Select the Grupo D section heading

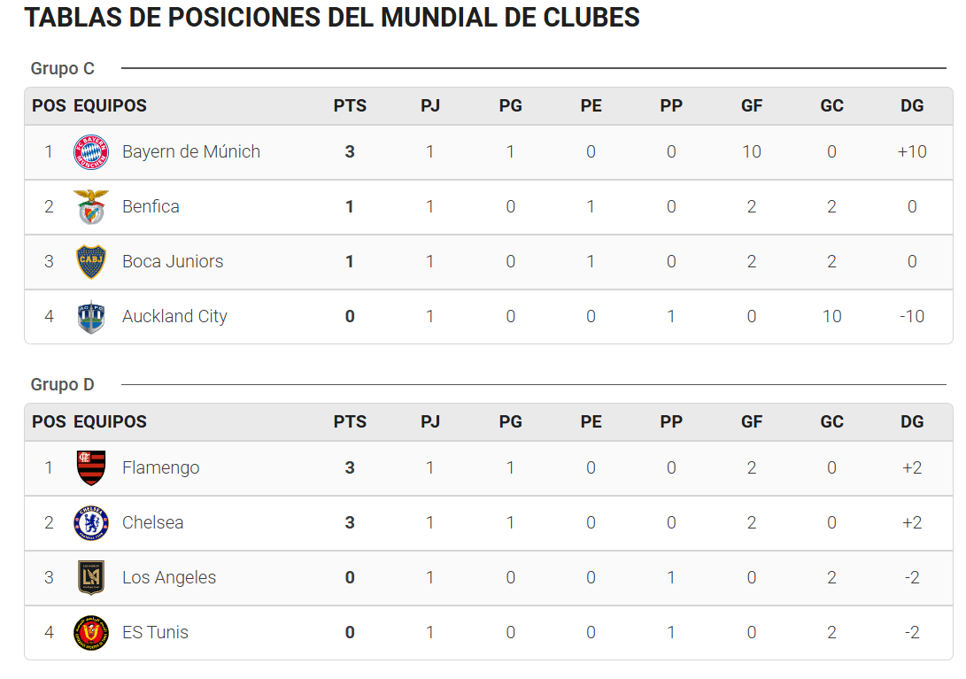point(63,384)
